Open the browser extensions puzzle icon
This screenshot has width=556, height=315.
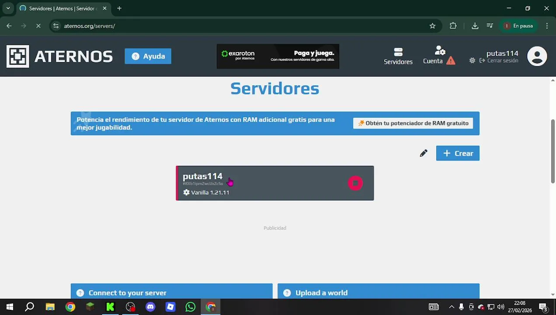pyautogui.click(x=453, y=26)
